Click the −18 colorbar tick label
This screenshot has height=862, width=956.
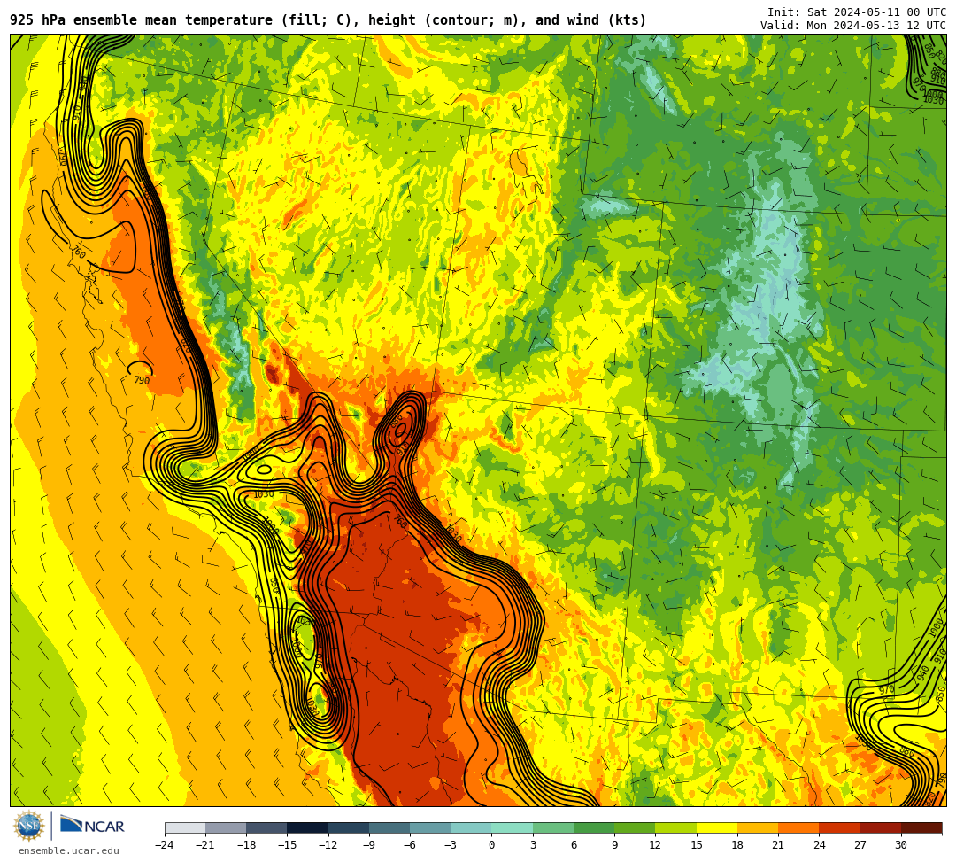[246, 845]
